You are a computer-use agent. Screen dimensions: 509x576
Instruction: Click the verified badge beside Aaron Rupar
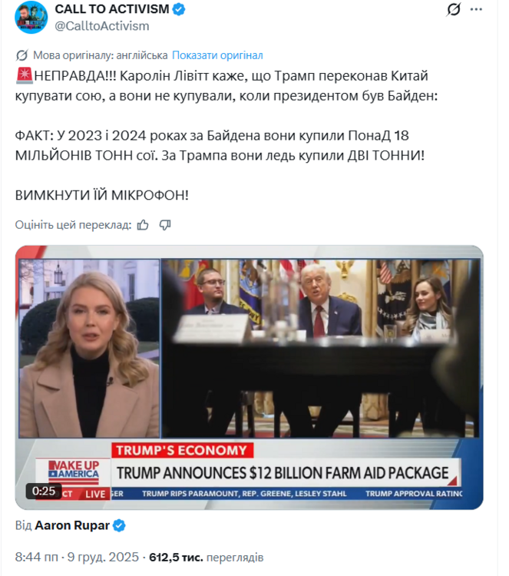pyautogui.click(x=119, y=525)
